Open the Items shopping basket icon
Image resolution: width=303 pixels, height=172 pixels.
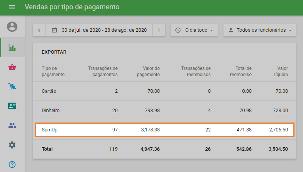pyautogui.click(x=12, y=67)
